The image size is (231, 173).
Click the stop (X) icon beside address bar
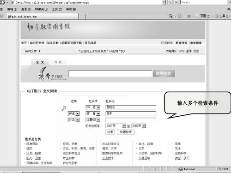click(x=176, y=2)
